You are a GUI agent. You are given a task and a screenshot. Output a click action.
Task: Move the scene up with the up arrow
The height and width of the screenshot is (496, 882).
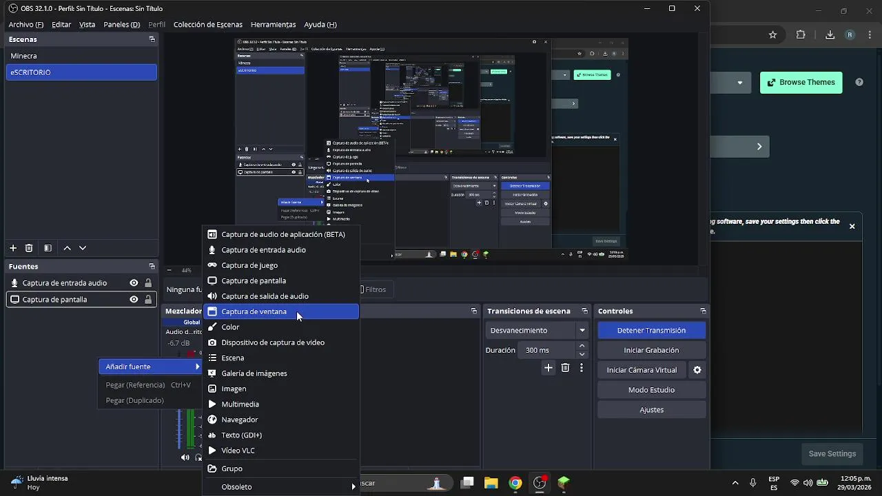pos(67,248)
